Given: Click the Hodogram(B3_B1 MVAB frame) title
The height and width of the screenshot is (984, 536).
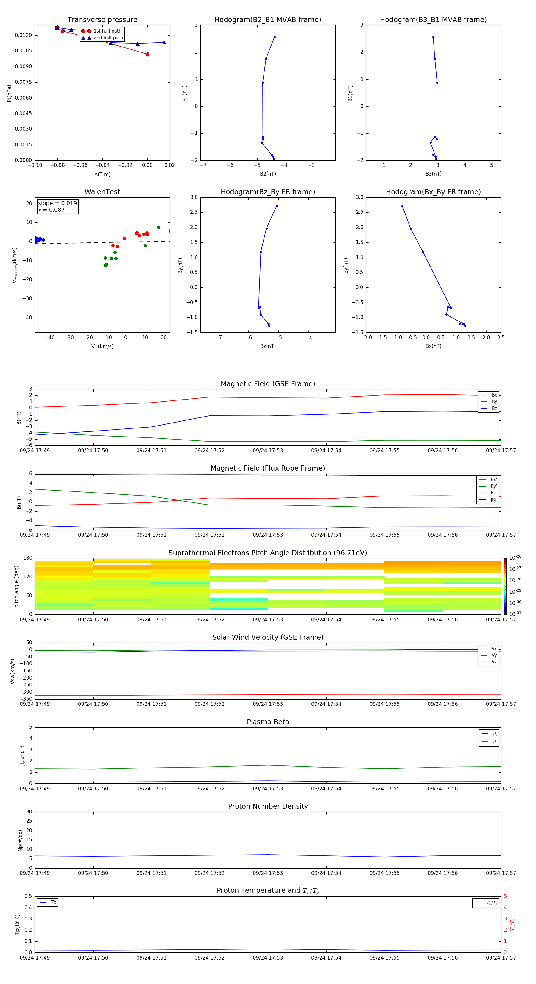Looking at the screenshot, I should pyautogui.click(x=433, y=20).
